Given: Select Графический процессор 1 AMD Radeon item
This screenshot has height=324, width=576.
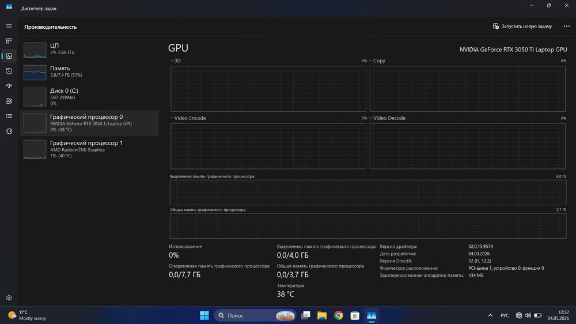Looking at the screenshot, I should pyautogui.click(x=89, y=149).
